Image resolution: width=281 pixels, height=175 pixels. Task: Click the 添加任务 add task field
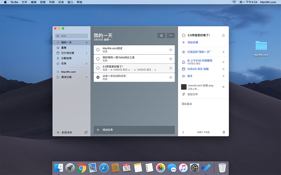[x=134, y=130]
